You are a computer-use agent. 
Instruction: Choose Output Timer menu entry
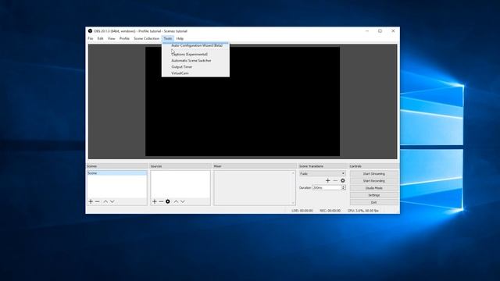pos(195,67)
